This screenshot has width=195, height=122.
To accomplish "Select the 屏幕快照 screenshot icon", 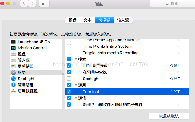I will (x=13, y=66).
